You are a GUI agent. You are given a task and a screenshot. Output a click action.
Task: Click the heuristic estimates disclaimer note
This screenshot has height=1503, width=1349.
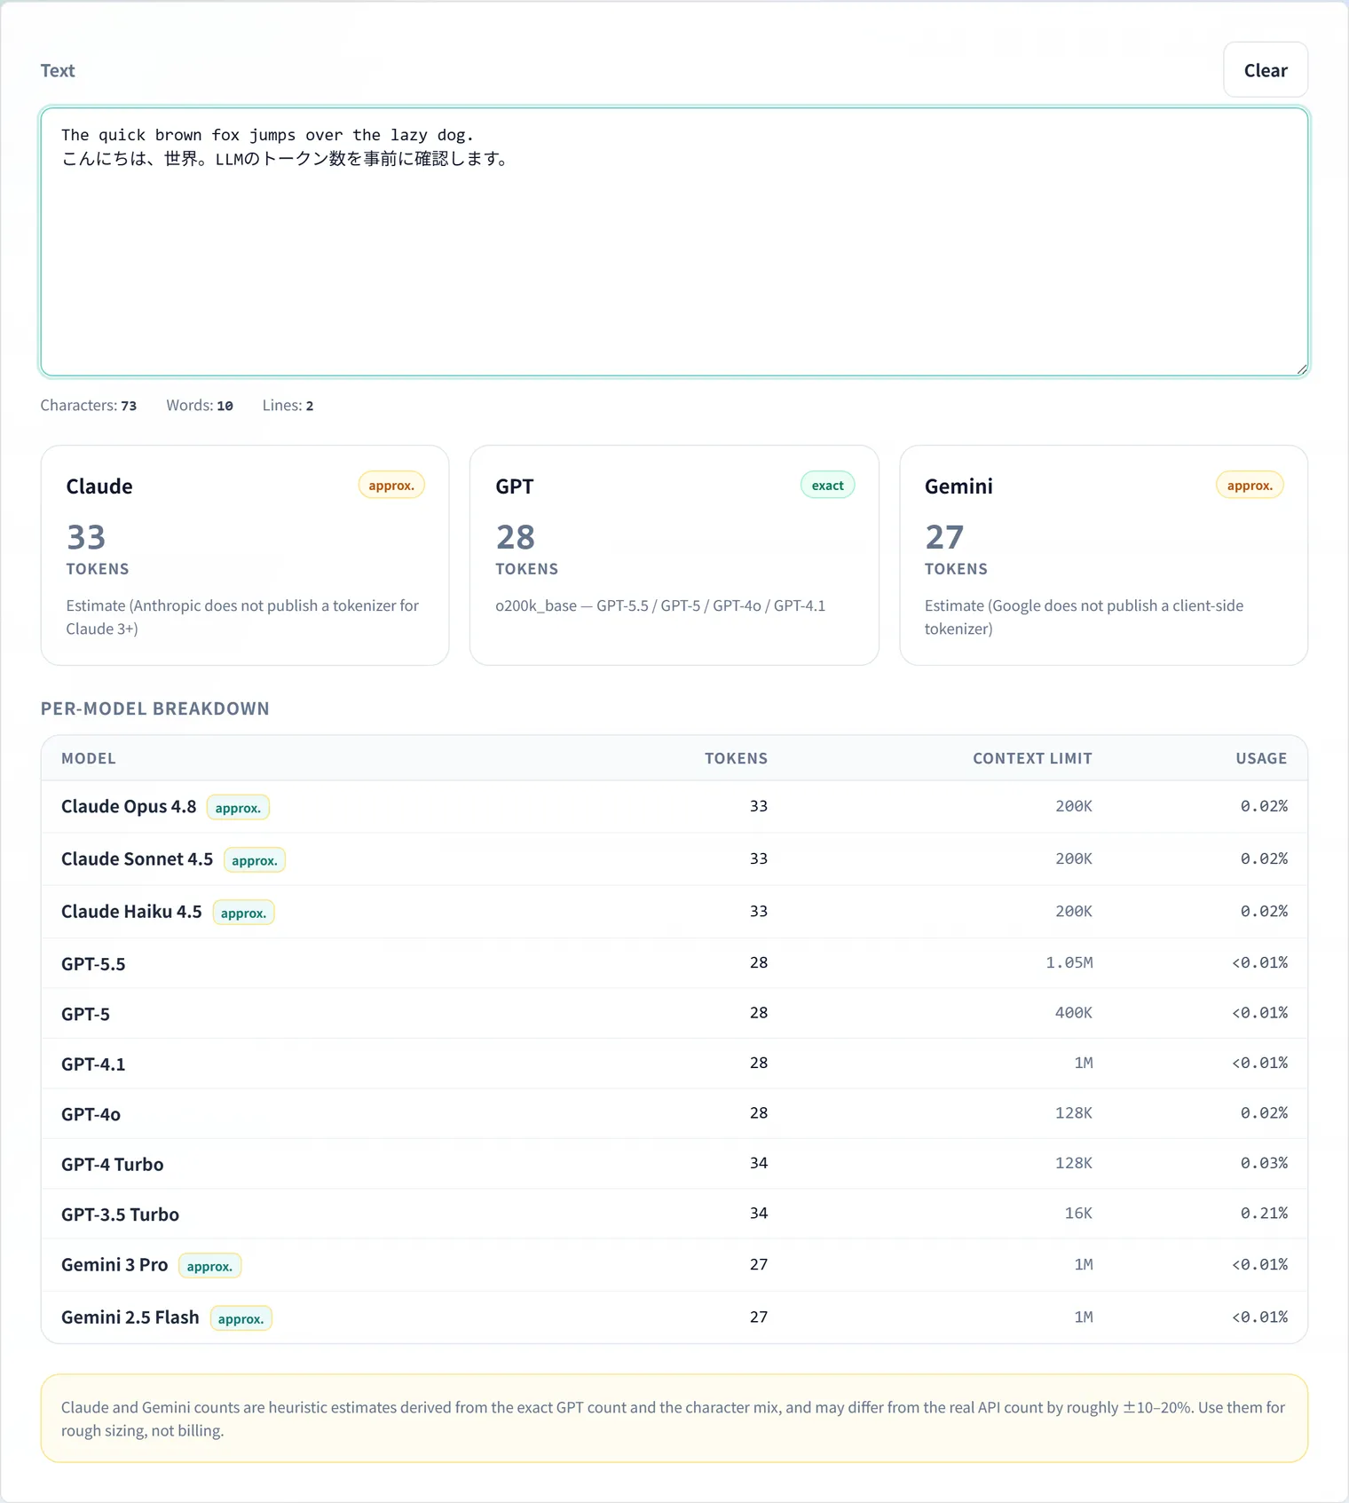674,1419
